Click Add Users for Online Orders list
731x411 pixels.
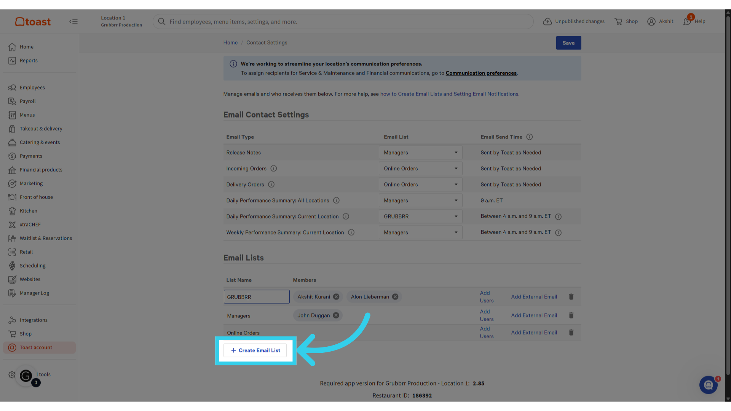coord(487,333)
